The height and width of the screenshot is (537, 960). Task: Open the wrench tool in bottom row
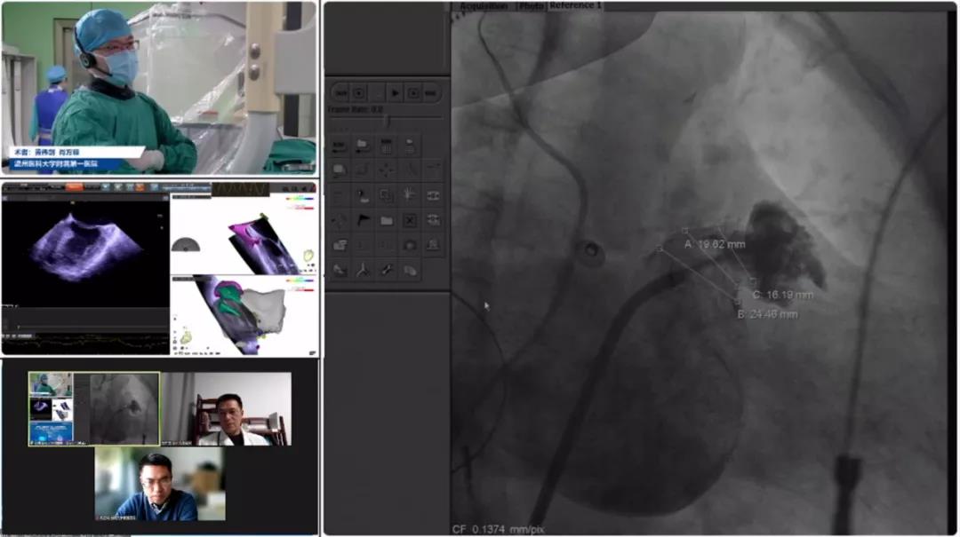[387, 270]
